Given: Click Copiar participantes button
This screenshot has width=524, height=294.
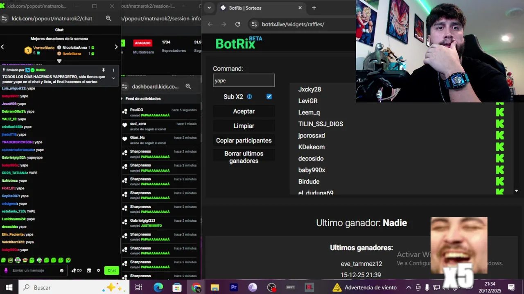Looking at the screenshot, I should 244,140.
